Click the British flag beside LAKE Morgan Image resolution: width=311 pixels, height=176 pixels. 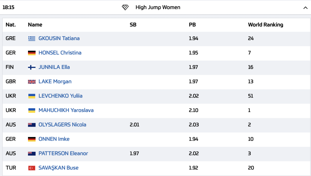(32, 82)
